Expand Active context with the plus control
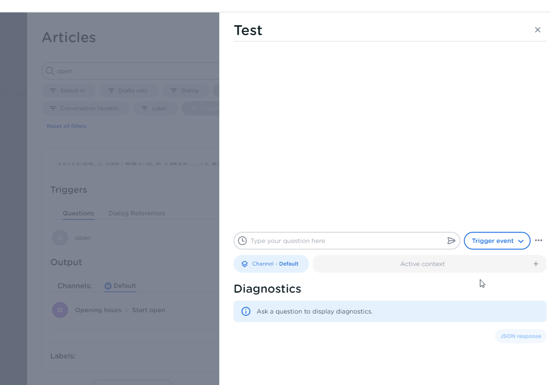 point(535,263)
